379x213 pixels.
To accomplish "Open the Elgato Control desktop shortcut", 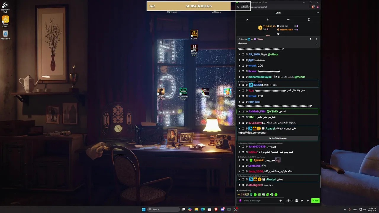I will (5, 22).
